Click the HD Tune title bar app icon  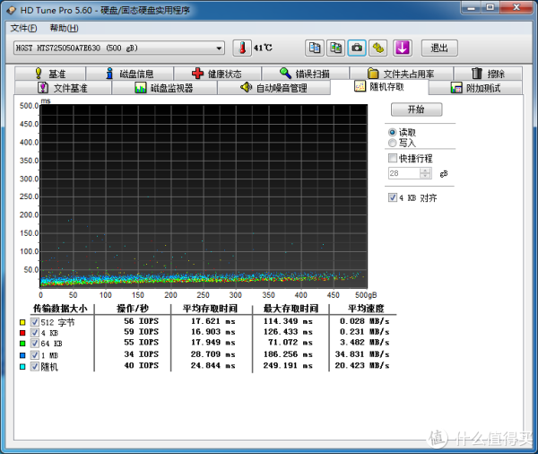[x=11, y=10]
